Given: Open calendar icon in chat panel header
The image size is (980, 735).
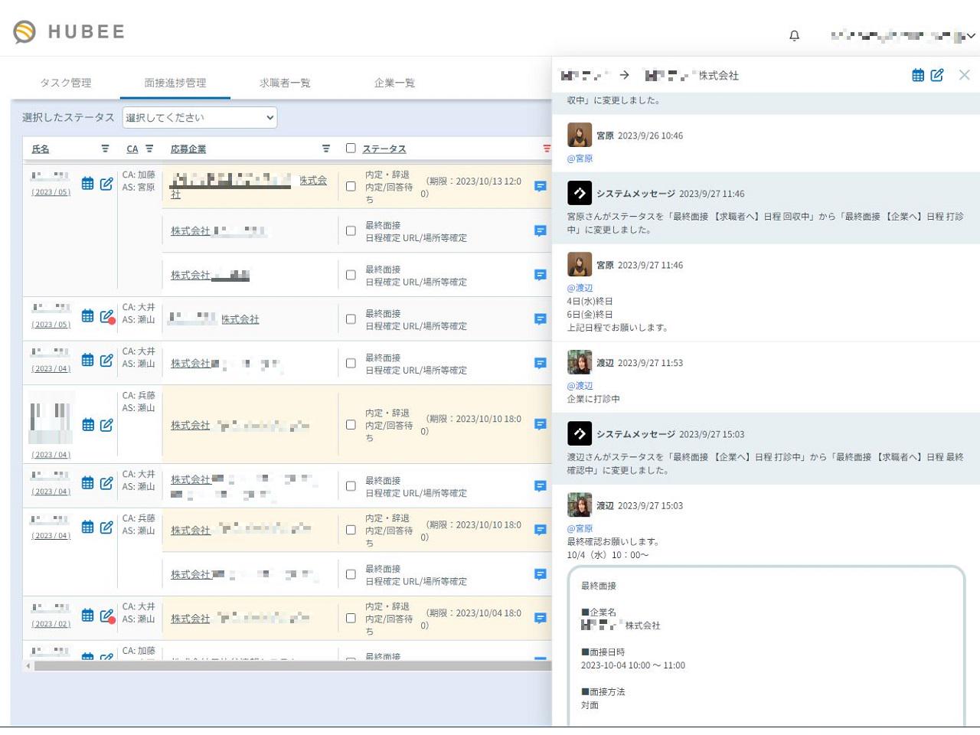Looking at the screenshot, I should pos(917,75).
